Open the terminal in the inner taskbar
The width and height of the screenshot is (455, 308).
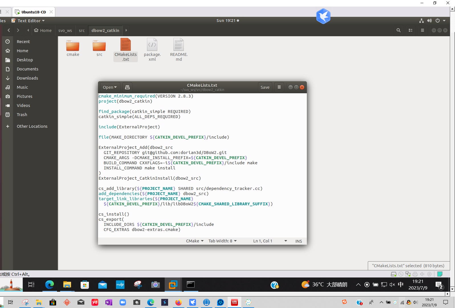(x=191, y=285)
